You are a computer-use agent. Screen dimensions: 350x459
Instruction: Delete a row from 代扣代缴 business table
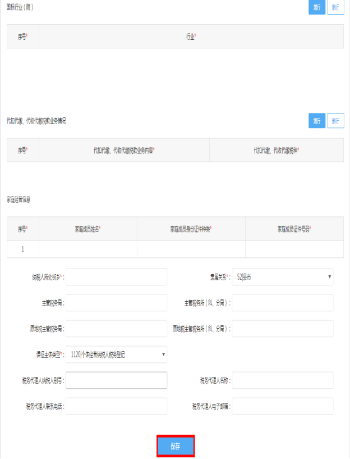point(335,121)
